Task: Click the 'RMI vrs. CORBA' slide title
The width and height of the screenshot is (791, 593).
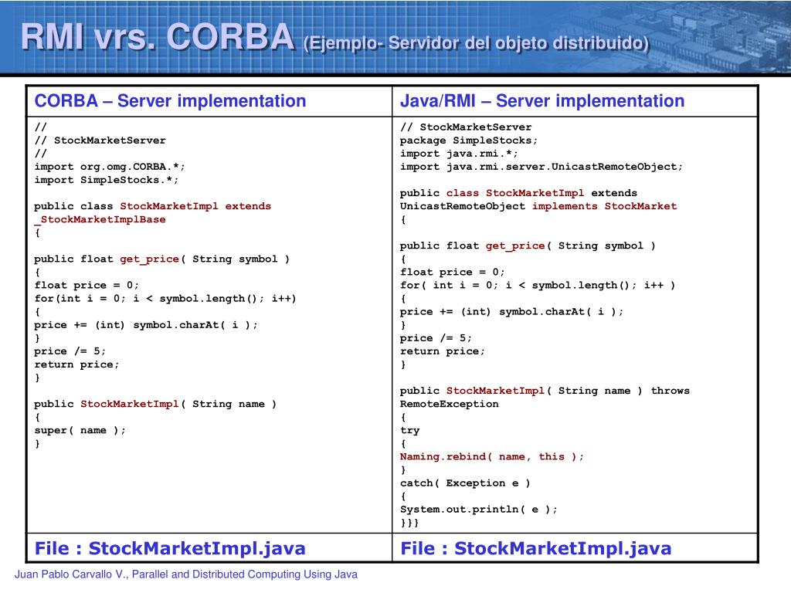Action: [x=158, y=37]
